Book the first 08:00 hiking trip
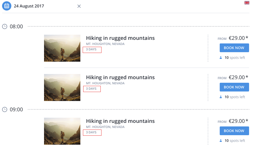Image resolution: width=255 pixels, height=147 pixels. click(234, 48)
